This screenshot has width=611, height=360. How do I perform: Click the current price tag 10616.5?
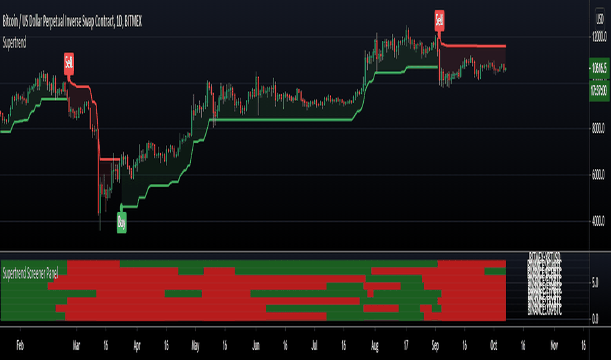pos(599,68)
